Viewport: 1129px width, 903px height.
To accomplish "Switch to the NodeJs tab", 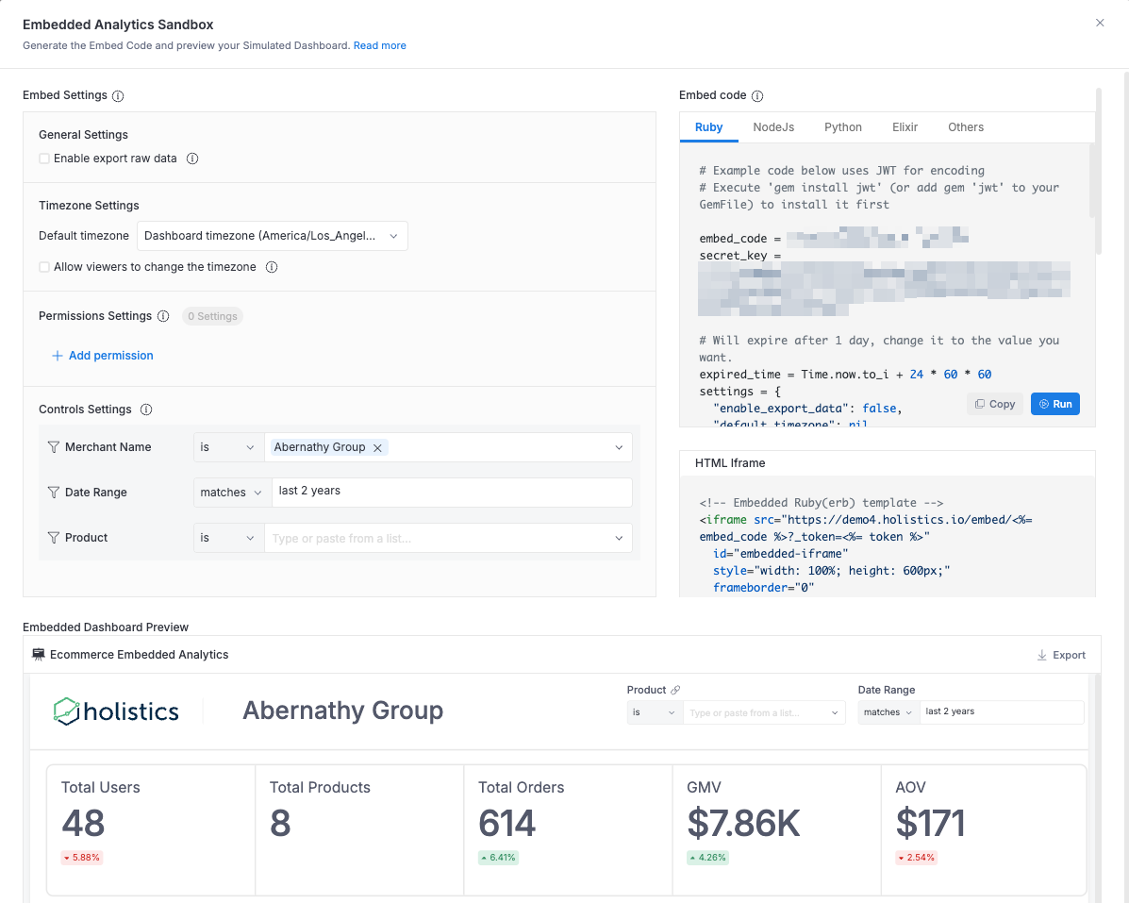I will 773,127.
